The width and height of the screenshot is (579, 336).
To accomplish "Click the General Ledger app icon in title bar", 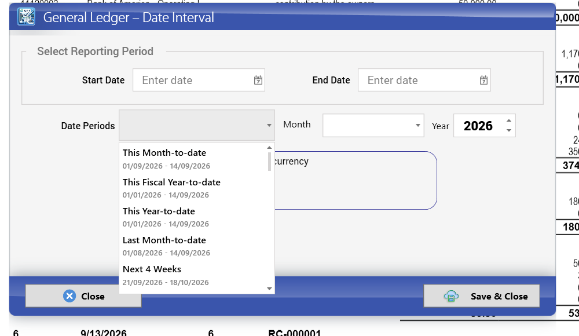I will tap(26, 17).
